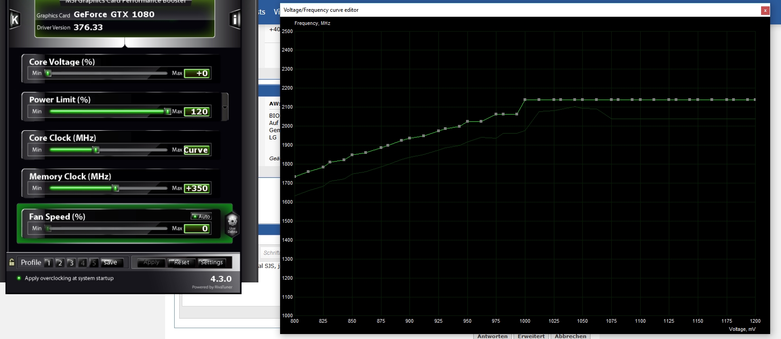Select the curve point at 1000 mV
Viewport: 781px width, 339px height.
525,100
